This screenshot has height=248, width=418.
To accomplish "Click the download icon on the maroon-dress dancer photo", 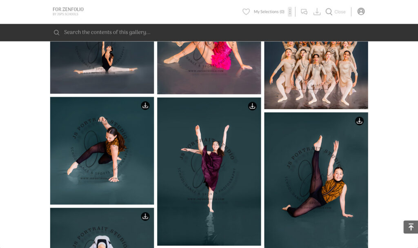I will click(x=252, y=105).
